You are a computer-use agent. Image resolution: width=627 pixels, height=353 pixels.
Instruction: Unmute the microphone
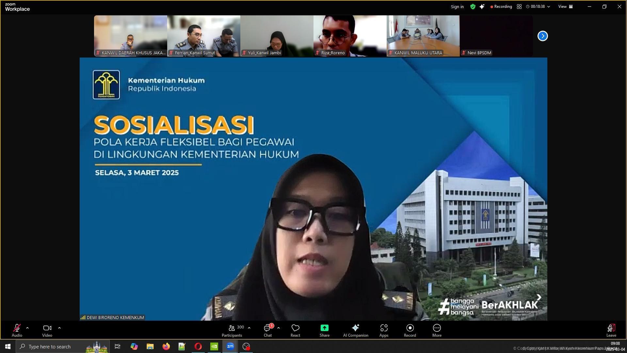(16, 329)
